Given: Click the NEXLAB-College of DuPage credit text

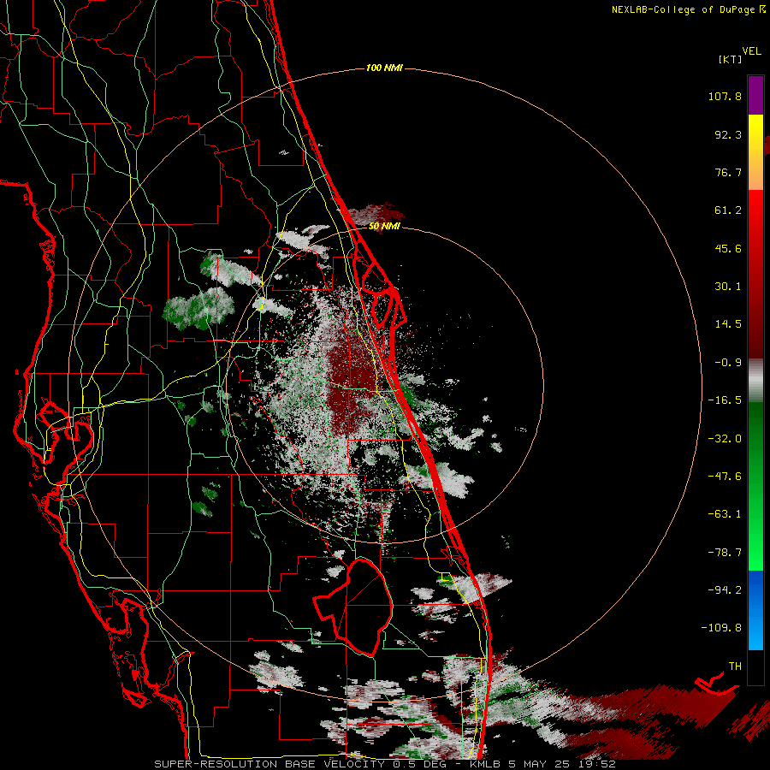Looking at the screenshot, I should [688, 9].
